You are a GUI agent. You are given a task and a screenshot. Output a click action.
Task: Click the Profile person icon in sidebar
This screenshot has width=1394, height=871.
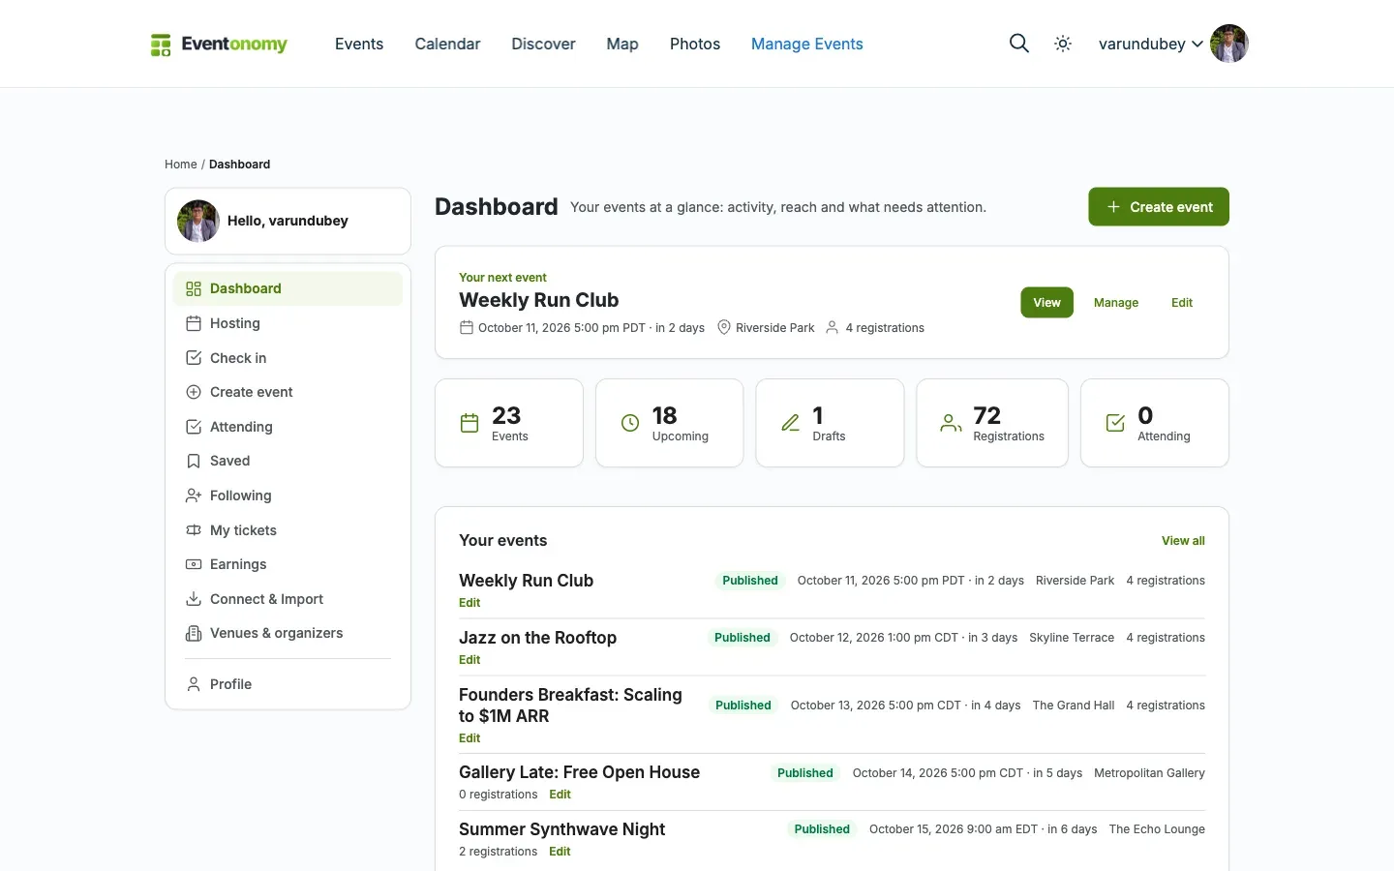pos(194,684)
